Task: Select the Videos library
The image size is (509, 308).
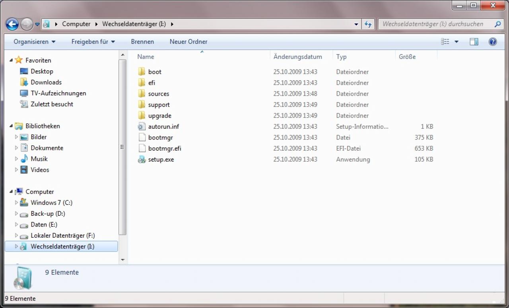Action: (40, 170)
